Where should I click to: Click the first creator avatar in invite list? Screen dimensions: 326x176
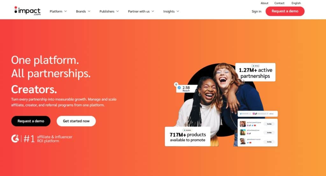[243, 124]
